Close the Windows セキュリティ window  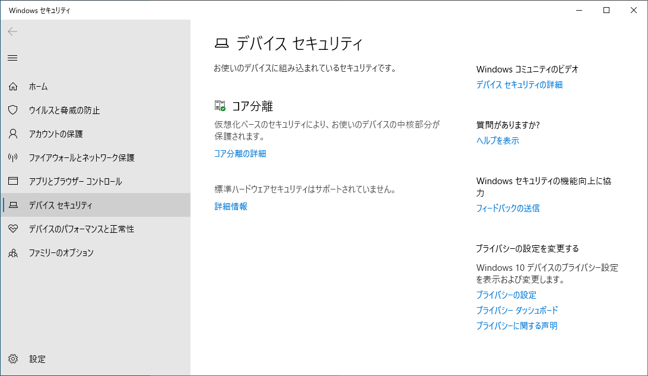tap(634, 10)
